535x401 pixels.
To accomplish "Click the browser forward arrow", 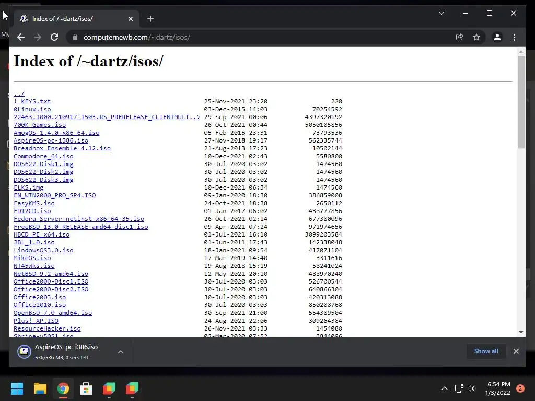I will click(38, 37).
